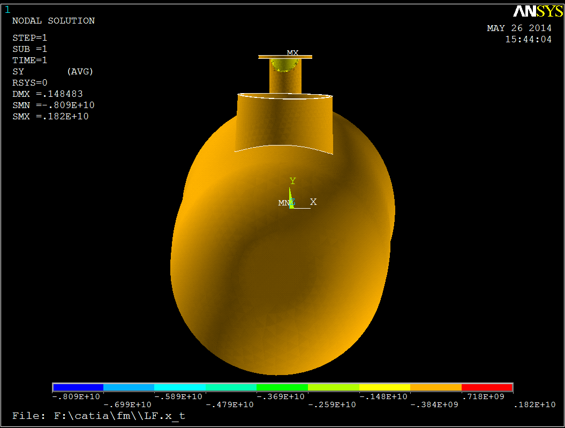Click the File: F:\catia\fm\\LF.x_t path text
Viewport: 565px width, 428px height.
point(99,416)
